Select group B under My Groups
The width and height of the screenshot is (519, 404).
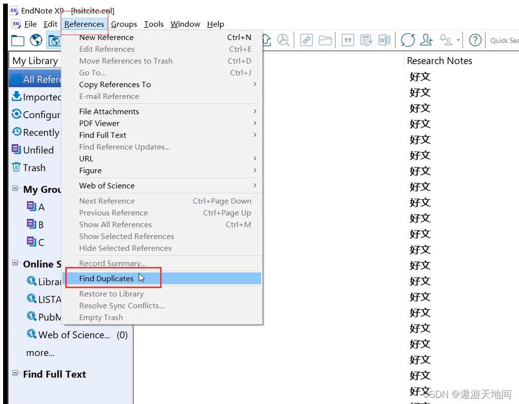tap(35, 225)
